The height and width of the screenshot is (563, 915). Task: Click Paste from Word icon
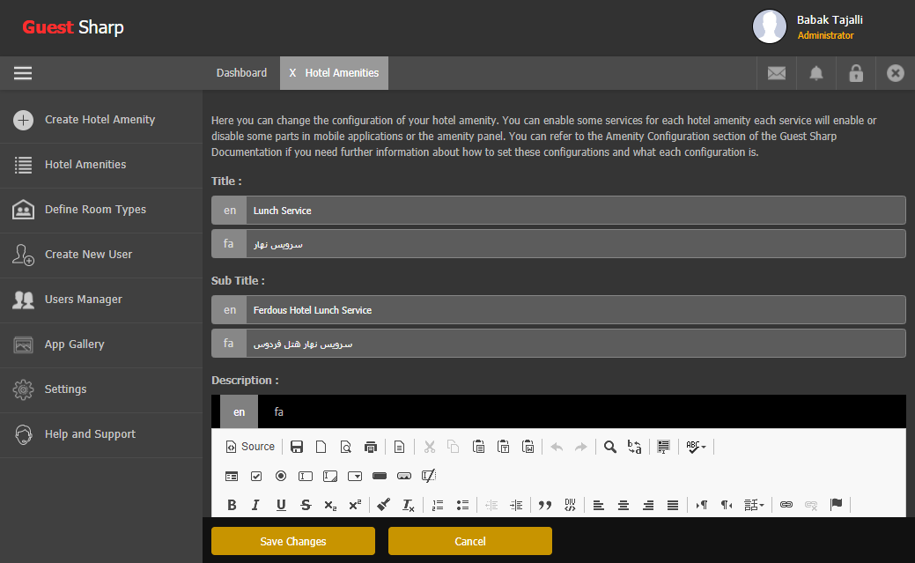(x=528, y=447)
